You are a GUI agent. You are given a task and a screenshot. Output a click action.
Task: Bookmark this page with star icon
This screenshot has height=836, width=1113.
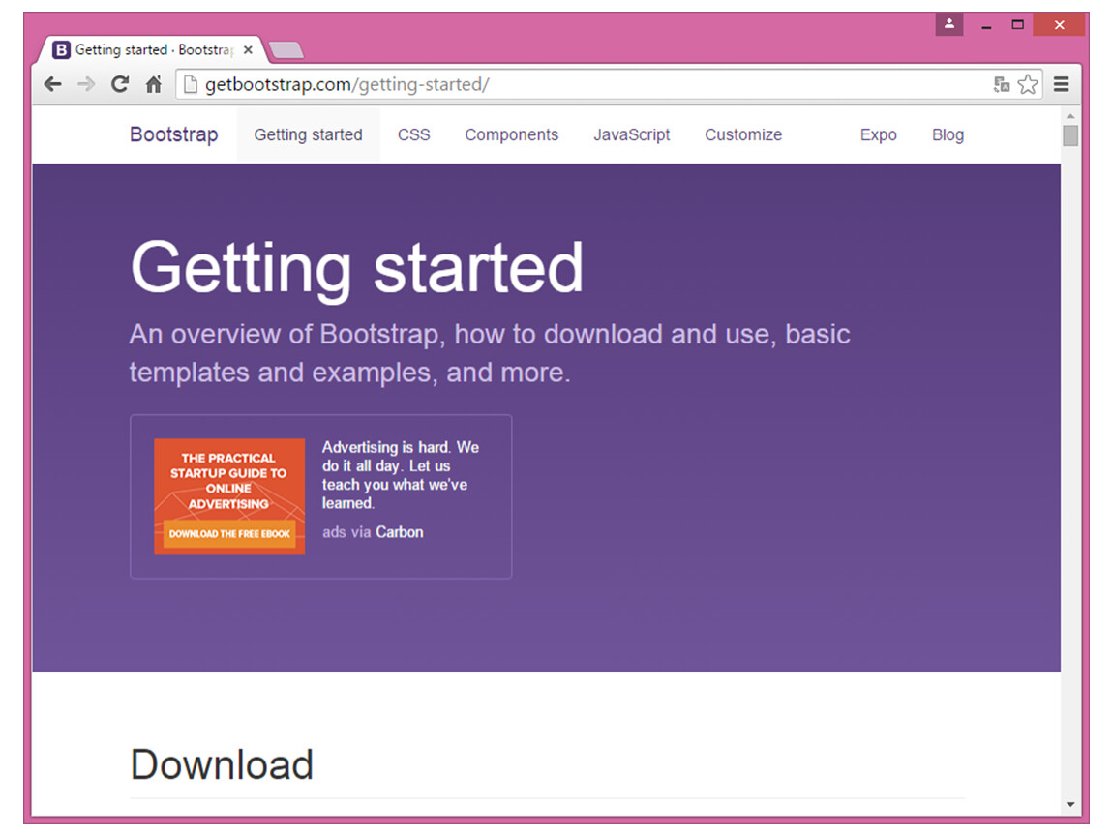[x=1028, y=85]
